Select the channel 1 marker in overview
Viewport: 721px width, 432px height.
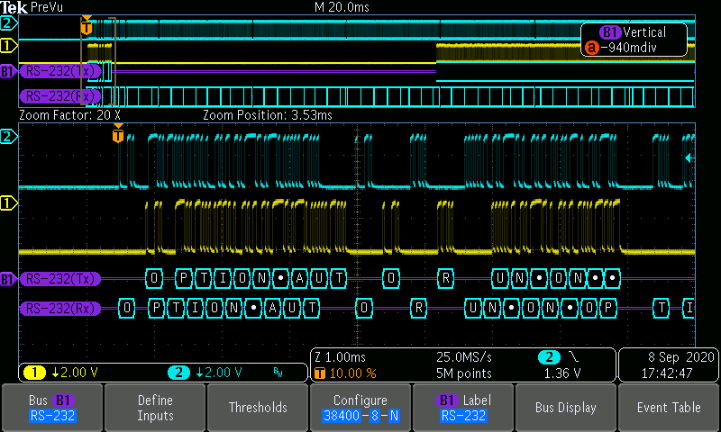point(9,44)
